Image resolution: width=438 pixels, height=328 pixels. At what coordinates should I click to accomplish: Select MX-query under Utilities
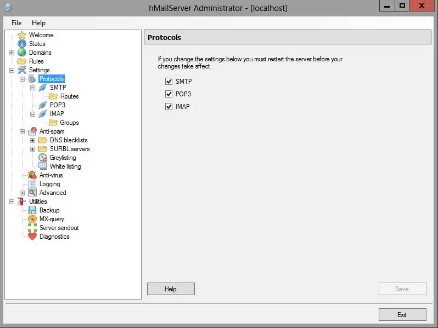point(52,219)
